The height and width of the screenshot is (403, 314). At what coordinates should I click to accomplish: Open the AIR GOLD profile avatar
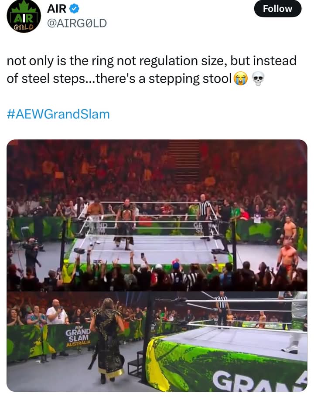point(24,16)
